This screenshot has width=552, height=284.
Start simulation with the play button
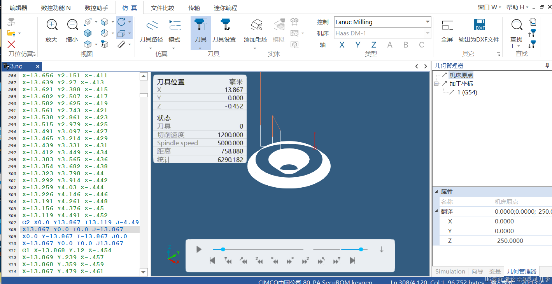point(199,249)
